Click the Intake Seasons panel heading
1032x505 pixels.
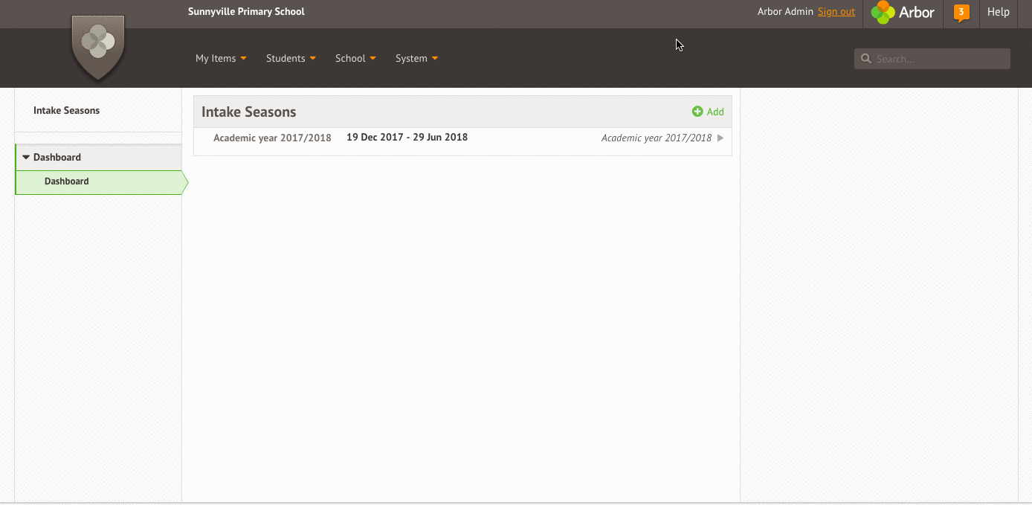[249, 112]
